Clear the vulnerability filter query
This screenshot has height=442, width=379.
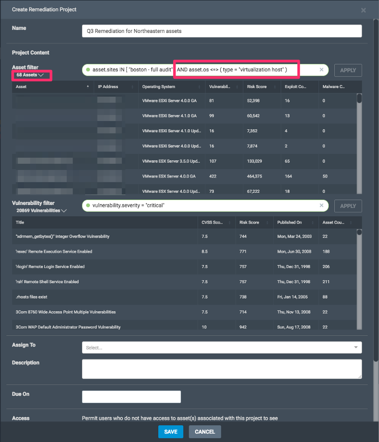tap(321, 206)
